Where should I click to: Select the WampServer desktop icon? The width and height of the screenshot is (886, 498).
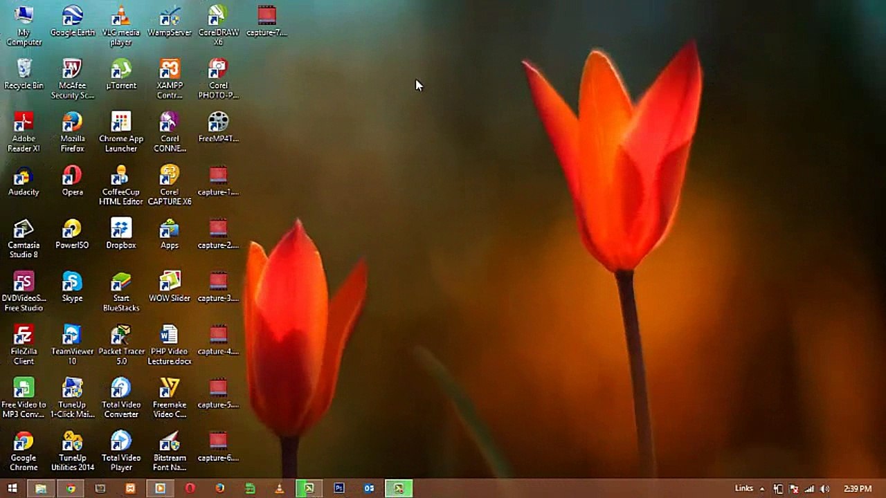pos(169,21)
